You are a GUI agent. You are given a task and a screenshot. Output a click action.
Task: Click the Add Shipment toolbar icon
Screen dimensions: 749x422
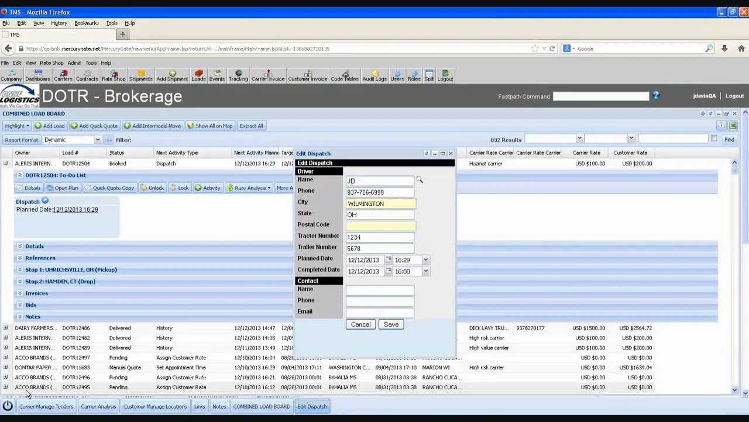pyautogui.click(x=172, y=75)
